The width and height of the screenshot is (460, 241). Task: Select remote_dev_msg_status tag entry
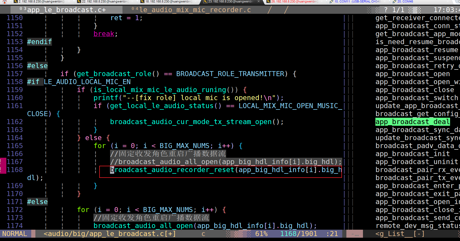[x=417, y=226]
